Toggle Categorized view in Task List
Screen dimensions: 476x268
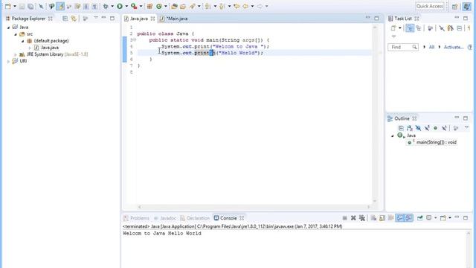tap(410, 28)
